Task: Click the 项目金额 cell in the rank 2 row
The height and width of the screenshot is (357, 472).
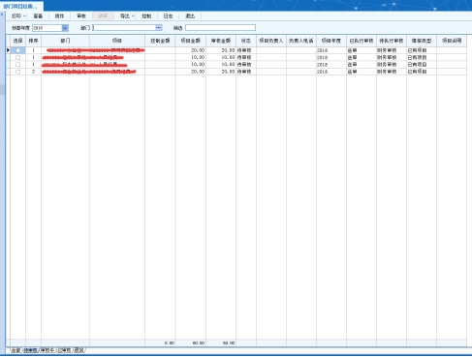Action: click(x=191, y=72)
